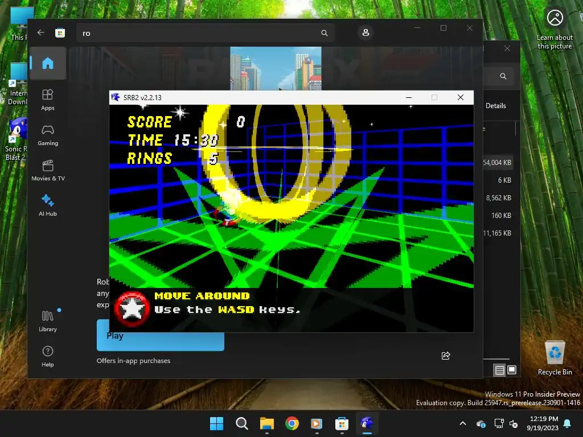Click the Store search magnifier icon
The width and height of the screenshot is (583, 437).
pyautogui.click(x=324, y=33)
